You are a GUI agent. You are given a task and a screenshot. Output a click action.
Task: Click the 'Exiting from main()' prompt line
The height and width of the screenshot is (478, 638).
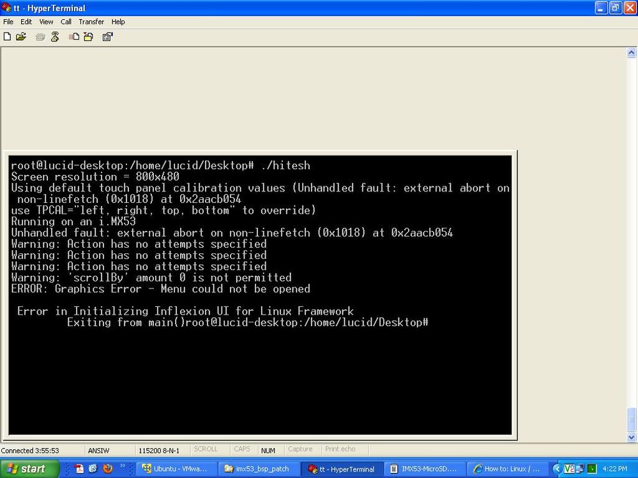point(248,322)
